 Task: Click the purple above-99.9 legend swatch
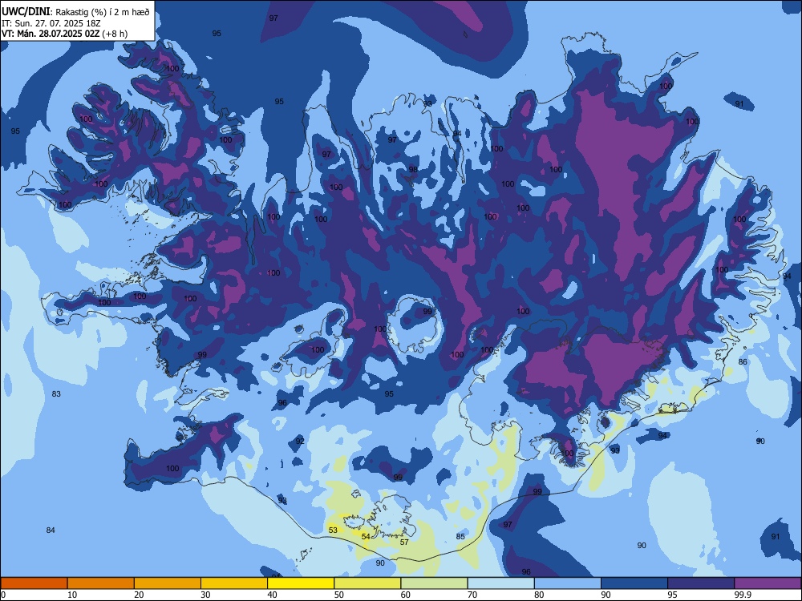(x=768, y=583)
